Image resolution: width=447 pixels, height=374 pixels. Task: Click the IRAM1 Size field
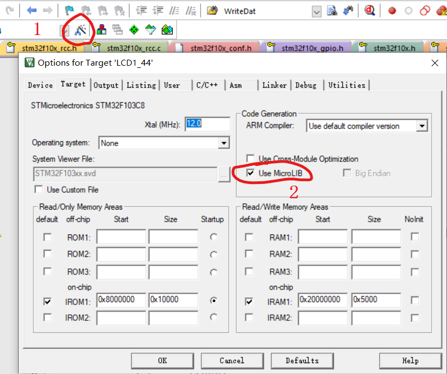point(376,300)
